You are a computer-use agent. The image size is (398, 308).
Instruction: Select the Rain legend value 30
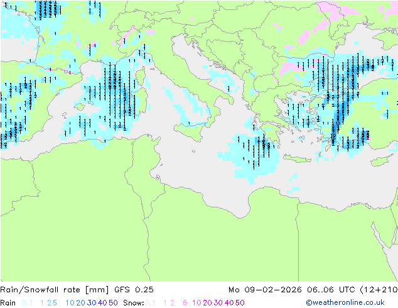pos(92,303)
